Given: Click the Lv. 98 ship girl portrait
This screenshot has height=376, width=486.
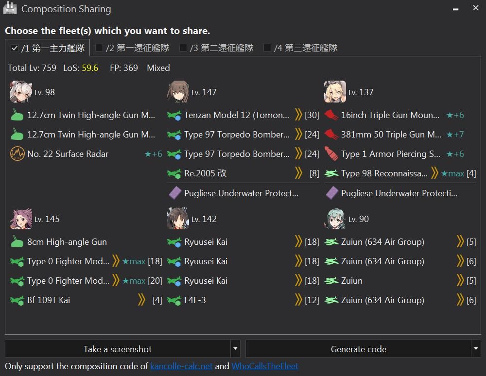Looking at the screenshot, I should pos(21,92).
